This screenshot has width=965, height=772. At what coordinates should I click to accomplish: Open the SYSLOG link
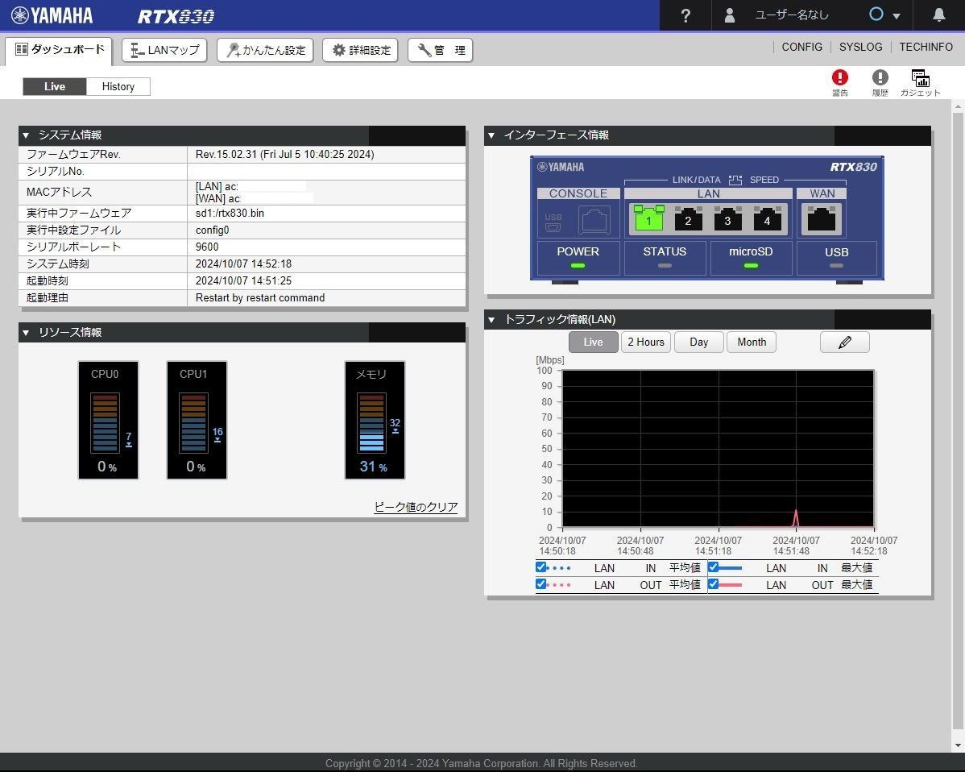point(860,47)
